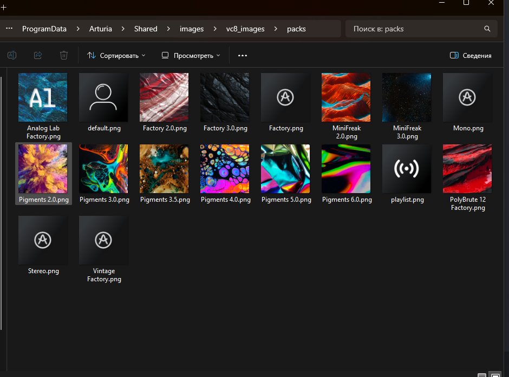The height and width of the screenshot is (377, 509).
Task: Click the Mono.png file name label
Action: click(468, 128)
